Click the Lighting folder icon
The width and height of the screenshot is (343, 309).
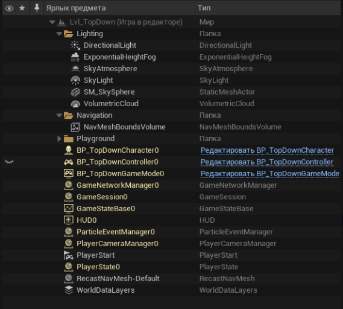[x=69, y=34]
